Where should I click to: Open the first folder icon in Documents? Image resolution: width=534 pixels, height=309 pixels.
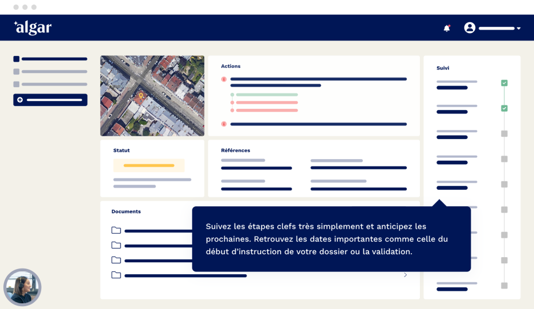(116, 230)
